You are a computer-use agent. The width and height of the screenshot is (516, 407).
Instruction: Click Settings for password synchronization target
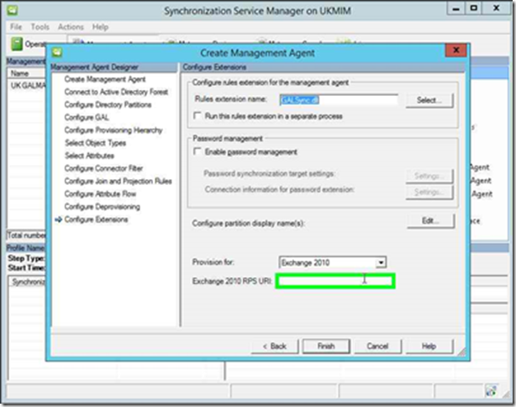(429, 176)
